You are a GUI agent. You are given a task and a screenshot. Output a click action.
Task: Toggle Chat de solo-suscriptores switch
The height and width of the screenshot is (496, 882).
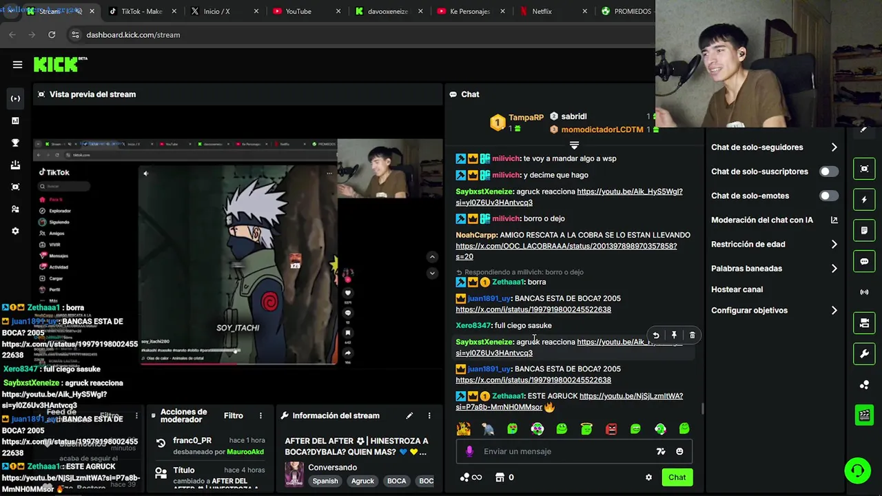(829, 172)
